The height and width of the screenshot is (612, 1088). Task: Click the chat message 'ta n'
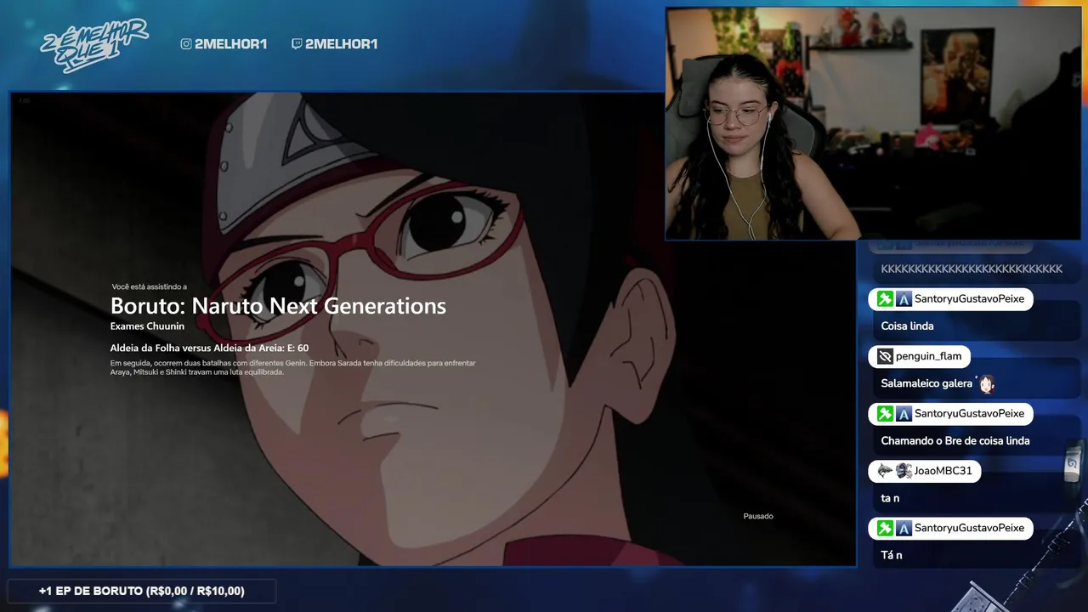[x=890, y=499]
